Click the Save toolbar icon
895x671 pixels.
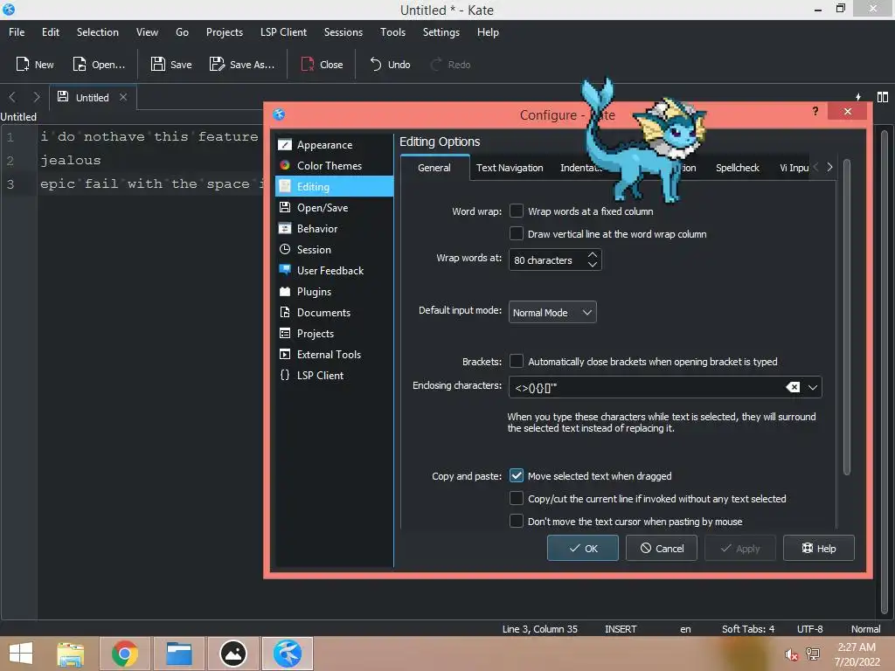coord(158,64)
